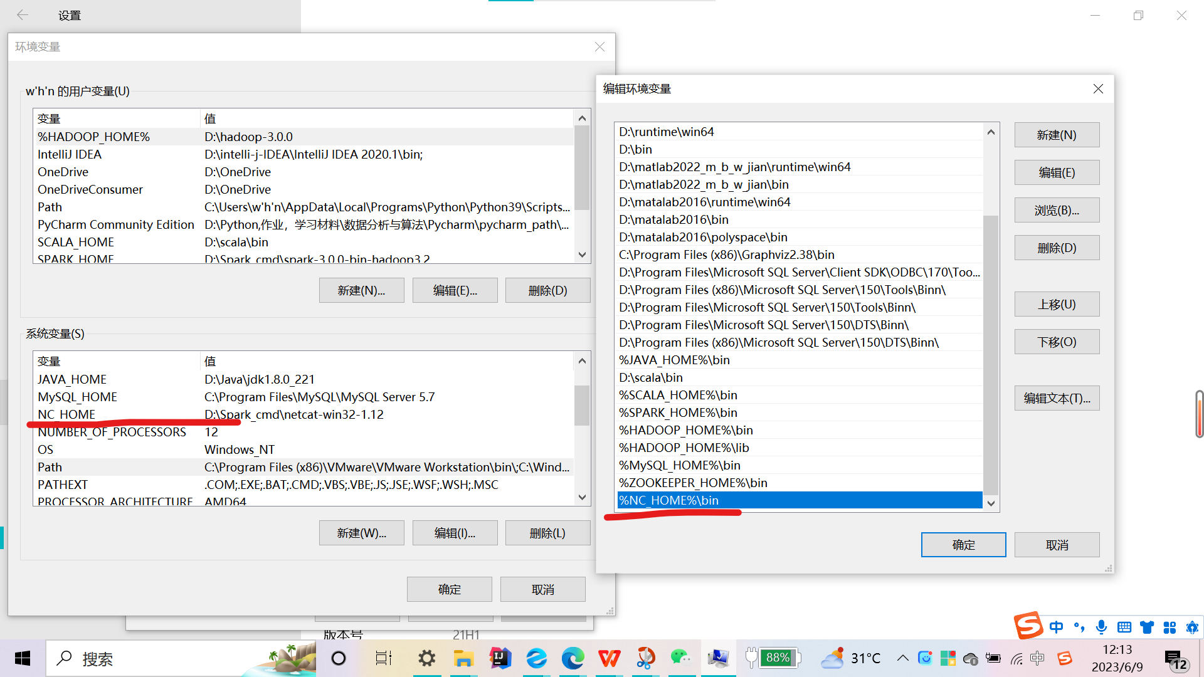Viewport: 1204px width, 677px height.
Task: Select the %ZOOKEEPER_HOME%\bin path entry
Action: (x=693, y=483)
